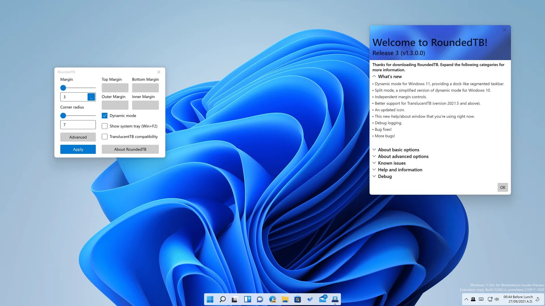Open Windows Search from the taskbar
The width and height of the screenshot is (545, 306).
[223, 299]
